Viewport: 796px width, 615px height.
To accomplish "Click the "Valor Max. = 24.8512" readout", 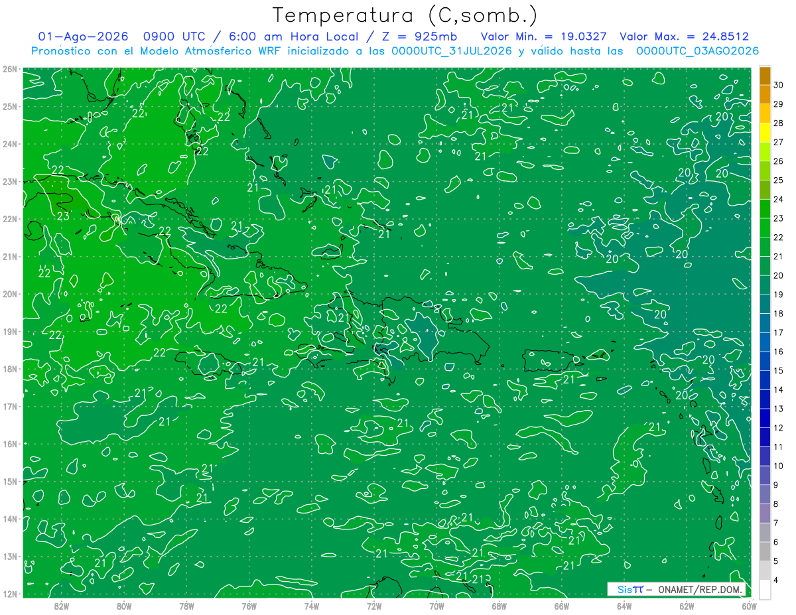I will click(684, 37).
